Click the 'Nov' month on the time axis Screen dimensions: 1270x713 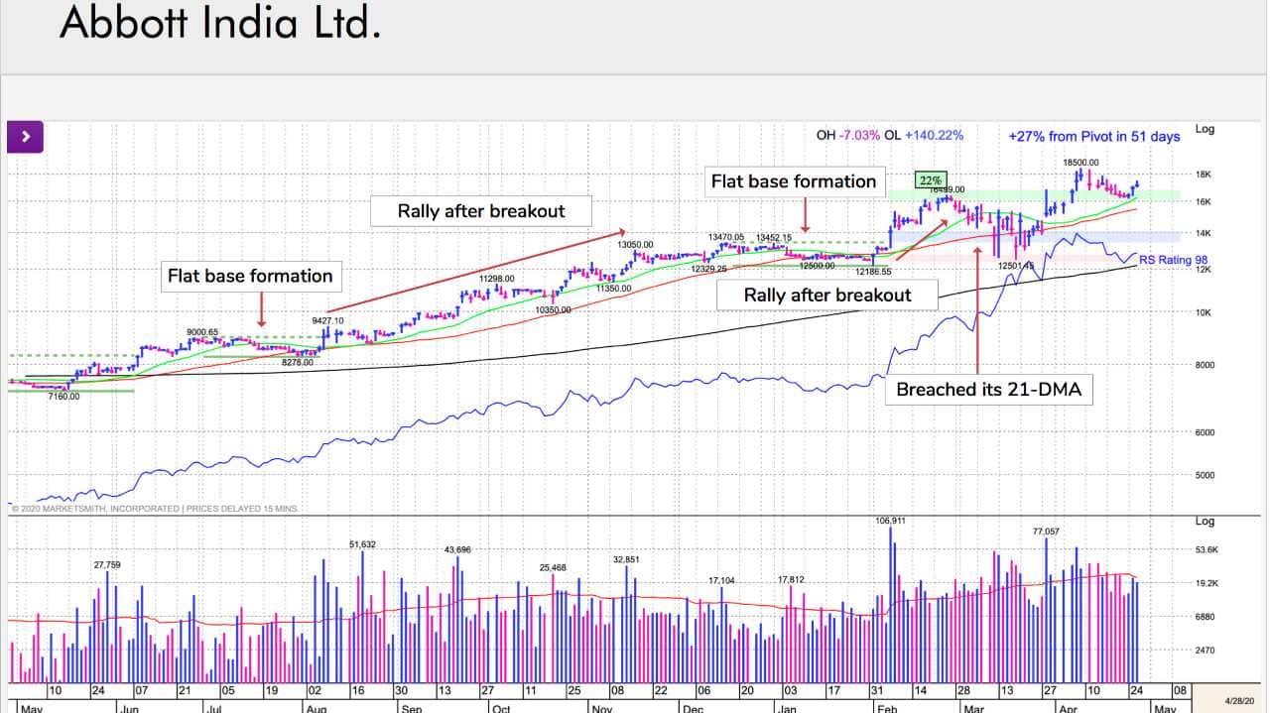coord(602,708)
